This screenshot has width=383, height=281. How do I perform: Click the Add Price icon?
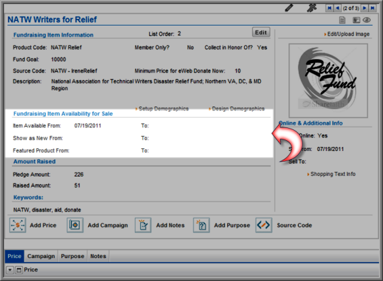coord(18,225)
